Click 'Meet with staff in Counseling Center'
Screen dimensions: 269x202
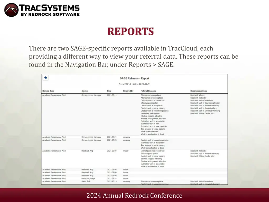click(x=205, y=103)
